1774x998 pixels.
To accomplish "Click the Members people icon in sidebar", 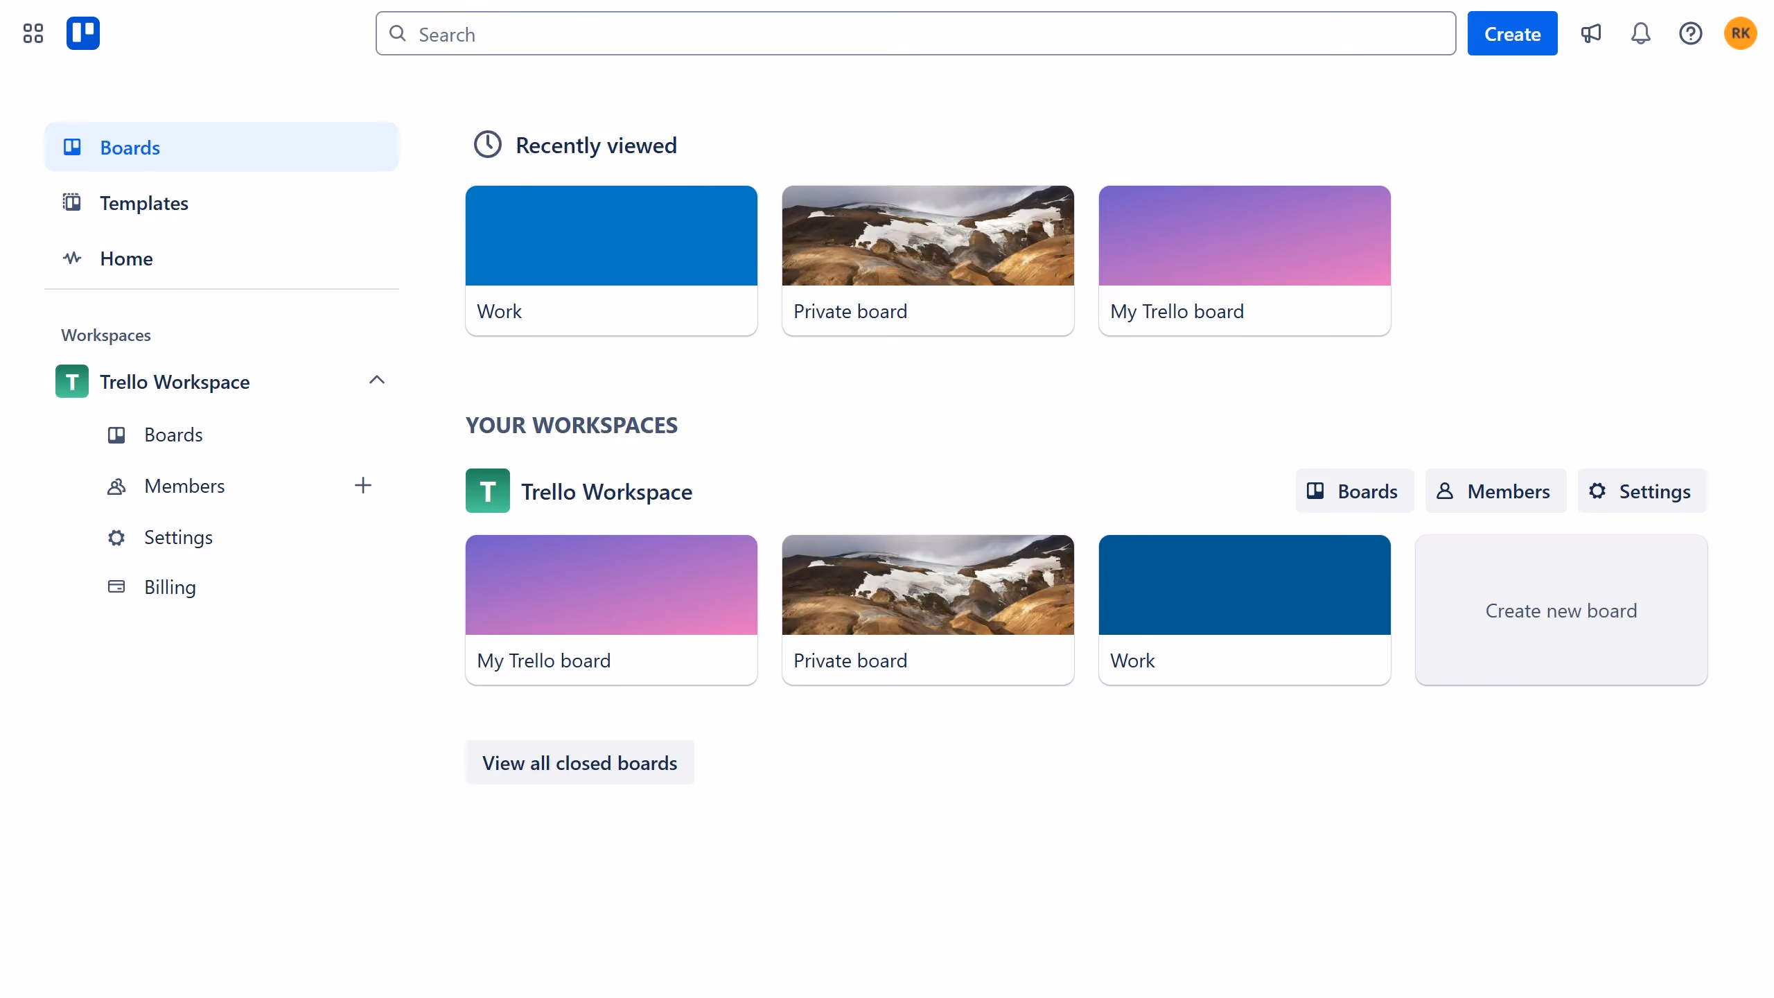I will pos(116,486).
